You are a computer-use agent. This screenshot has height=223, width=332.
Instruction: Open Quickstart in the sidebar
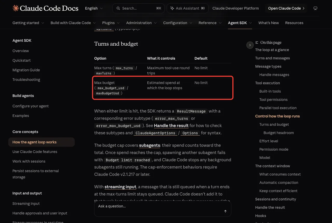22,60
